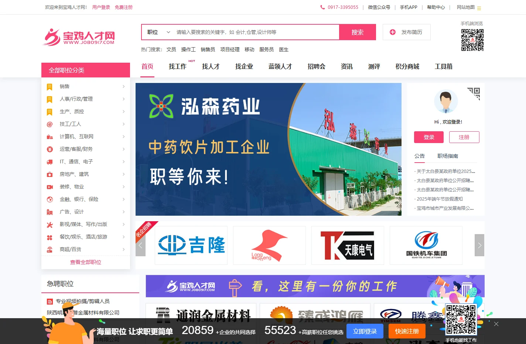Open 找工作 navigation item
Screen dimensions: 526x344
pos(178,66)
